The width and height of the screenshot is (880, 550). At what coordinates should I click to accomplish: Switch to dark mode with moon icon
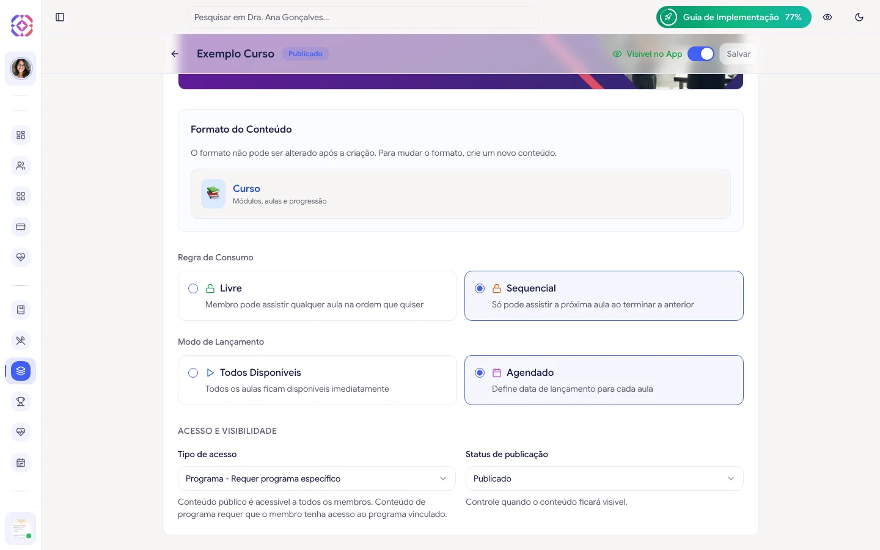[x=859, y=17]
